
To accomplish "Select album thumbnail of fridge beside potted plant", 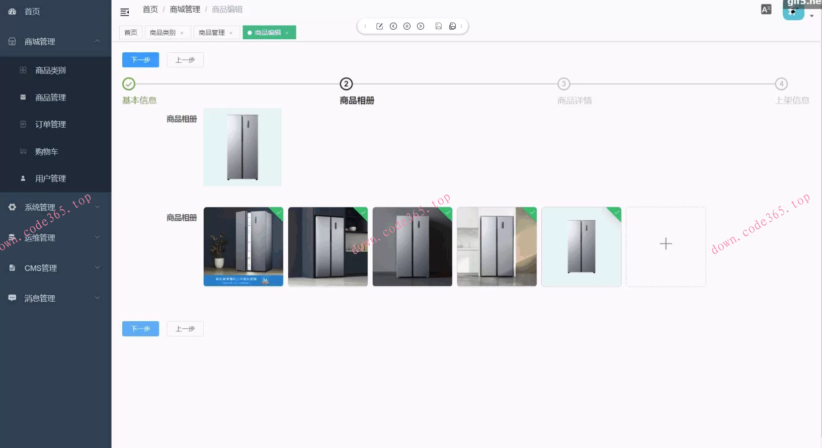I will click(x=243, y=247).
